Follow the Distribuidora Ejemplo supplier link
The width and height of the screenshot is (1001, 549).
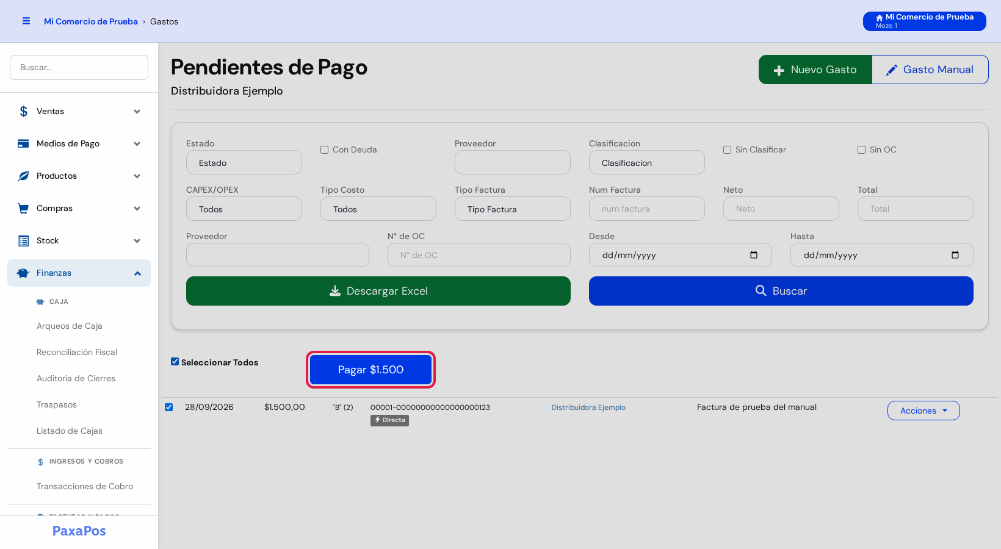tap(588, 407)
